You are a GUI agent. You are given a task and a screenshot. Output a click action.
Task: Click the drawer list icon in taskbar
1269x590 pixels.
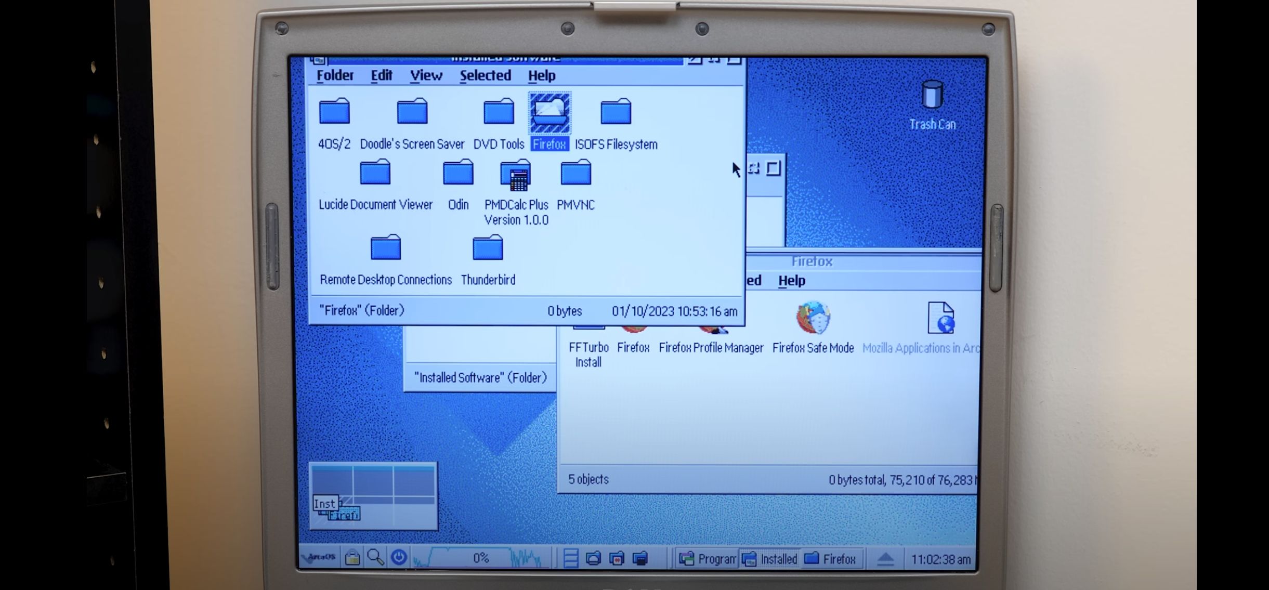point(570,559)
